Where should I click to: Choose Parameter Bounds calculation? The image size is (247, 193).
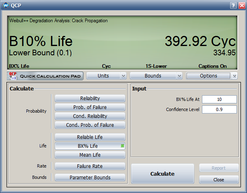point(90,177)
